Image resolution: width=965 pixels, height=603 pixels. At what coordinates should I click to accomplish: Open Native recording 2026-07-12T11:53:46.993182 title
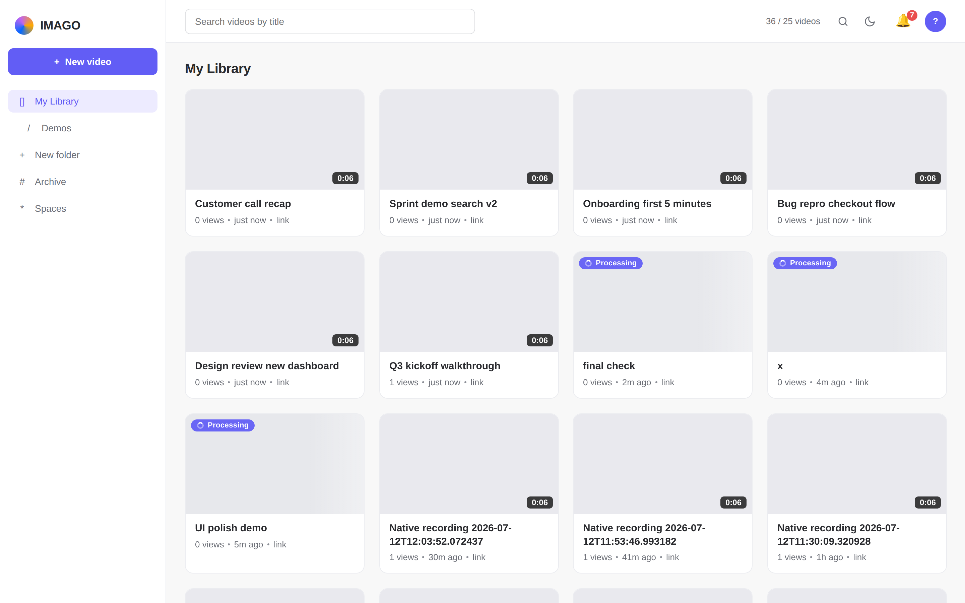point(644,534)
